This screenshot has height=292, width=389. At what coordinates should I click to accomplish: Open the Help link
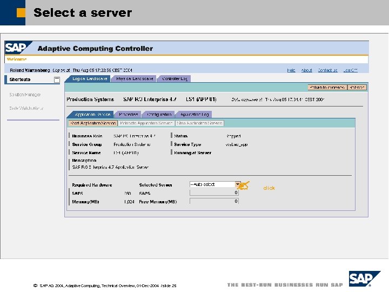[291, 70]
